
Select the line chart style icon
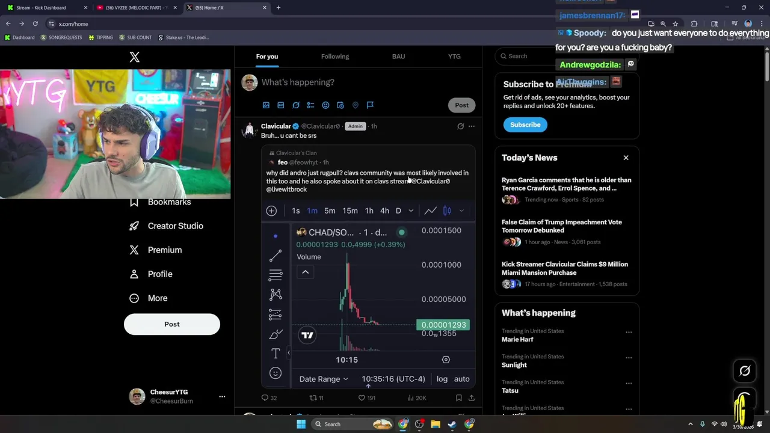click(x=431, y=210)
